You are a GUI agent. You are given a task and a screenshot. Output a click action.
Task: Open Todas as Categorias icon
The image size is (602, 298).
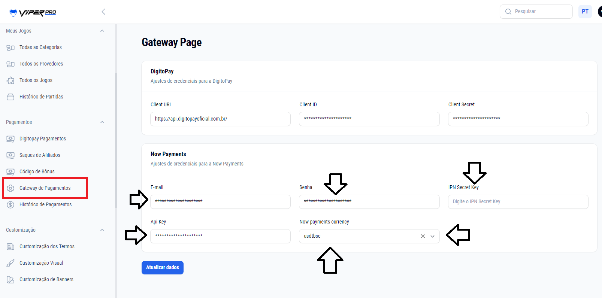coord(10,48)
